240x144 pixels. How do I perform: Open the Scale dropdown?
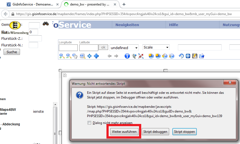(x=156, y=47)
